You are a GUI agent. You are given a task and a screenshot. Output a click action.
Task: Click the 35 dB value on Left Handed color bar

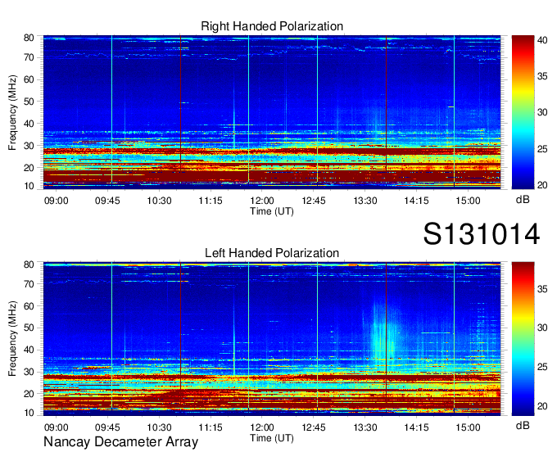tap(542, 289)
